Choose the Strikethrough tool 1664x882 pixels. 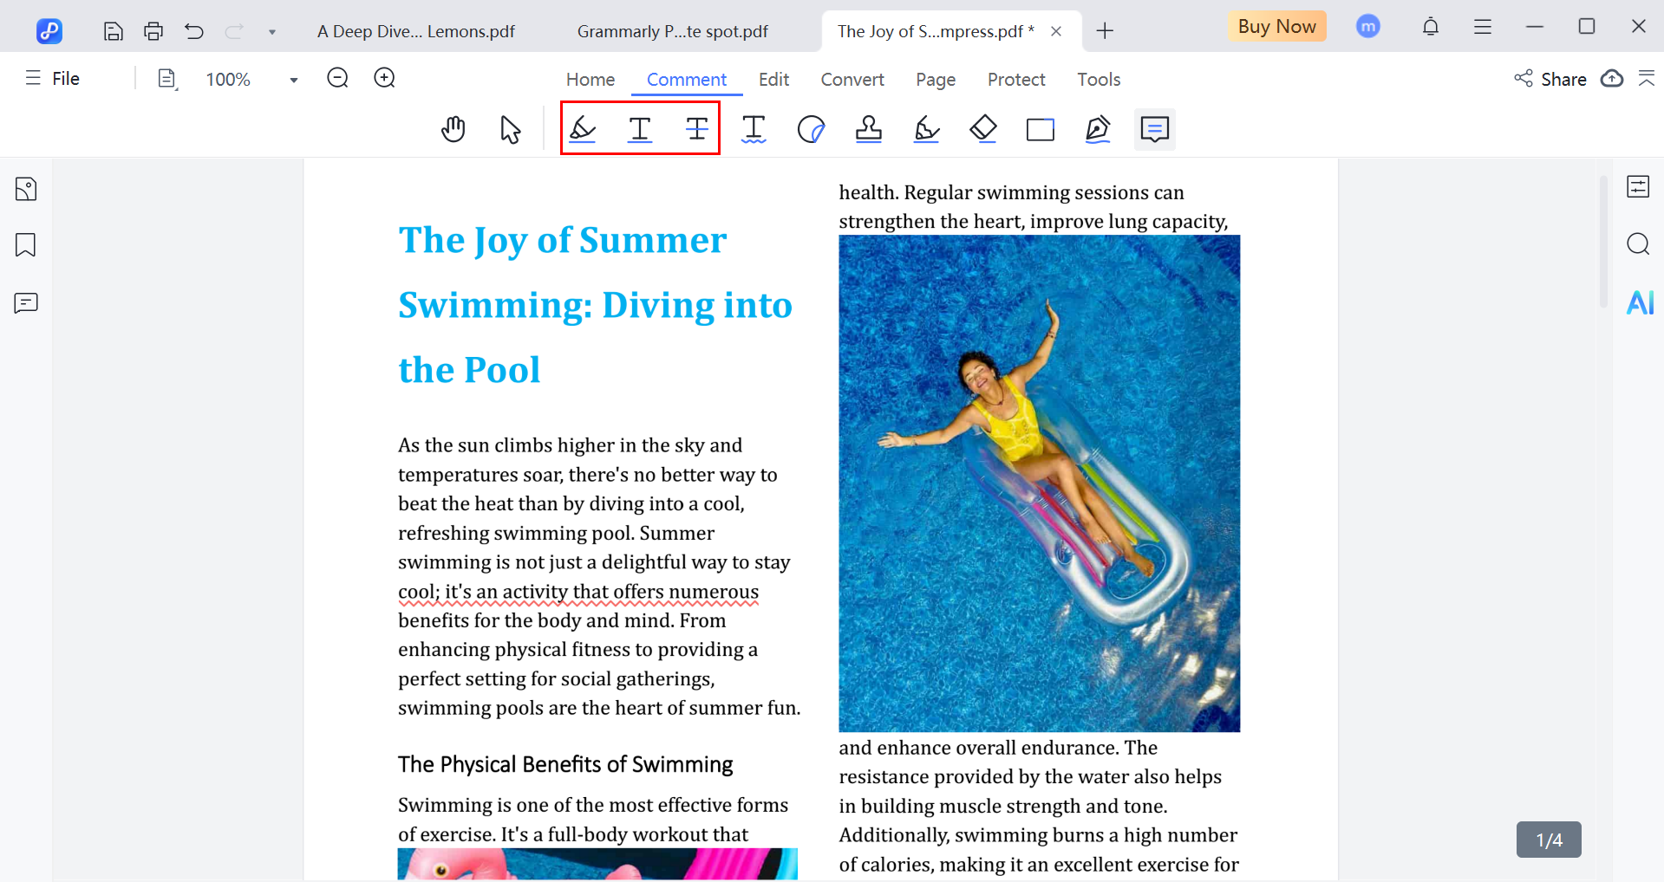697,128
